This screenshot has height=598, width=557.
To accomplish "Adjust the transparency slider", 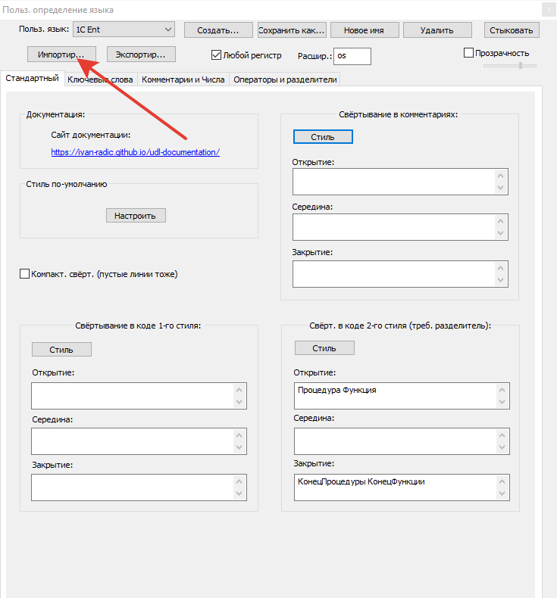I will pos(520,66).
